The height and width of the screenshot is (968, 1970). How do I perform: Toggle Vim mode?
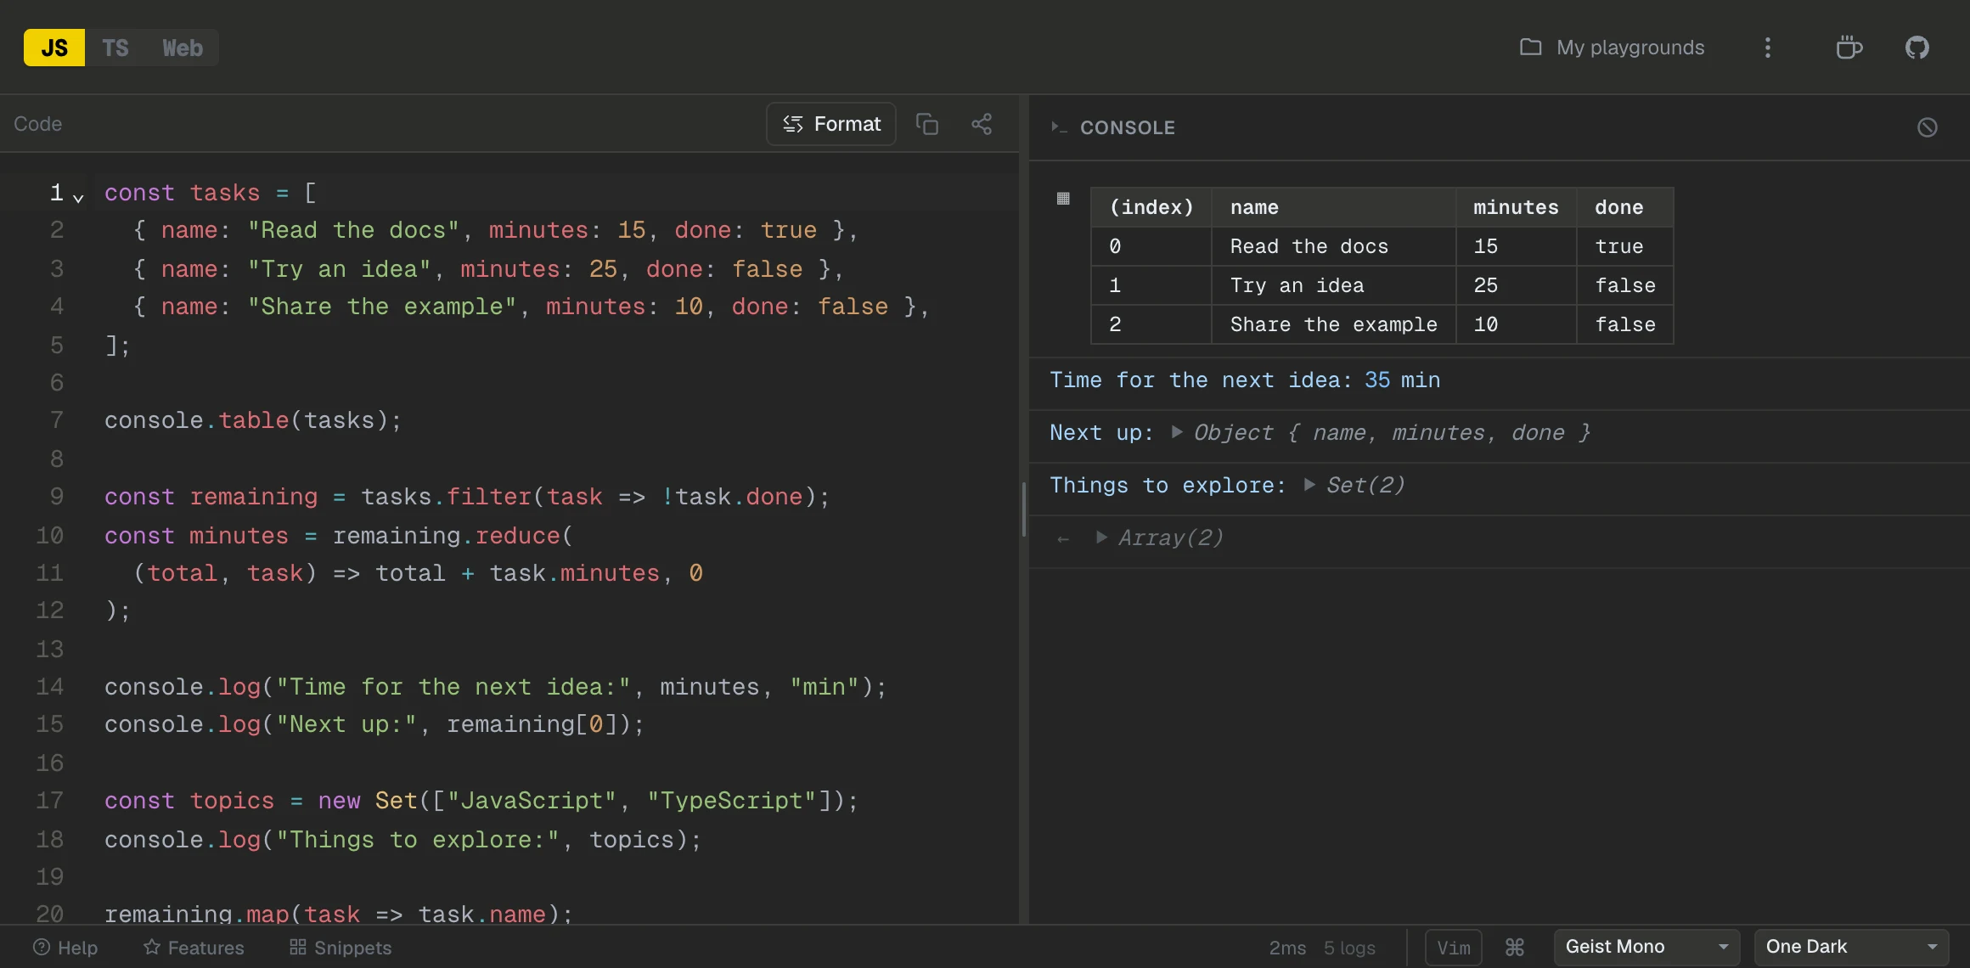[x=1454, y=948]
